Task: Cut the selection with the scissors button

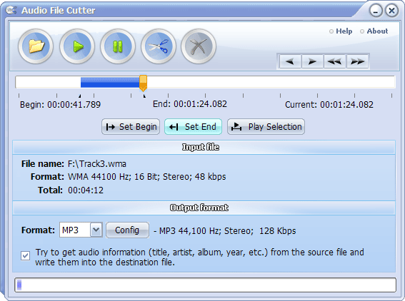Action: click(159, 46)
